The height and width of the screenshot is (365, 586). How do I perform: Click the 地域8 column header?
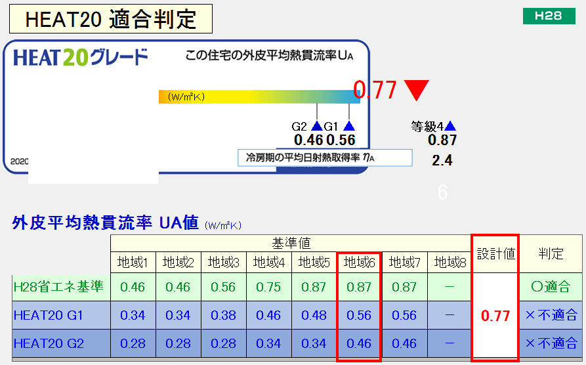450,263
